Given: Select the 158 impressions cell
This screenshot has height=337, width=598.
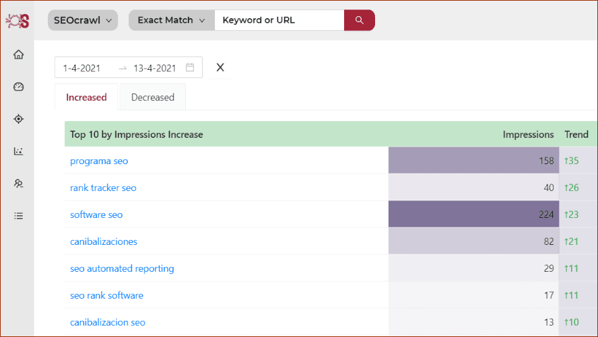Looking at the screenshot, I should pos(473,160).
